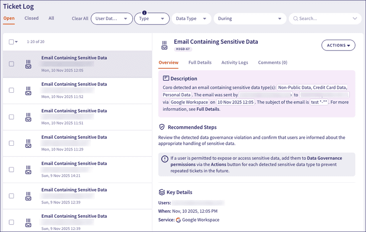366x232 pixels.
Task: Switch to the Full Details tab
Action: [200, 63]
